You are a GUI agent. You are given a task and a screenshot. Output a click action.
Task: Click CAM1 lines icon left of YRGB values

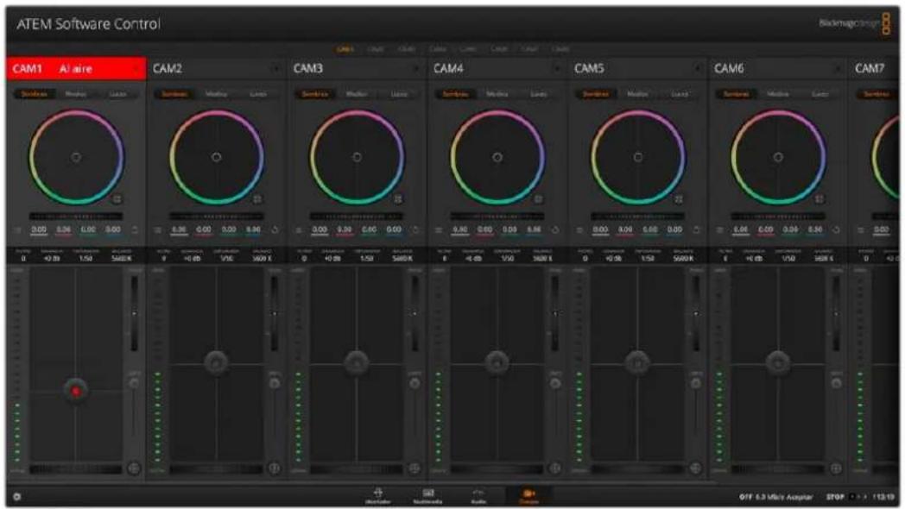tap(17, 230)
